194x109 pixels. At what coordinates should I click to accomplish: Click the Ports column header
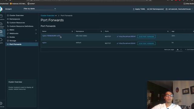click(x=107, y=31)
